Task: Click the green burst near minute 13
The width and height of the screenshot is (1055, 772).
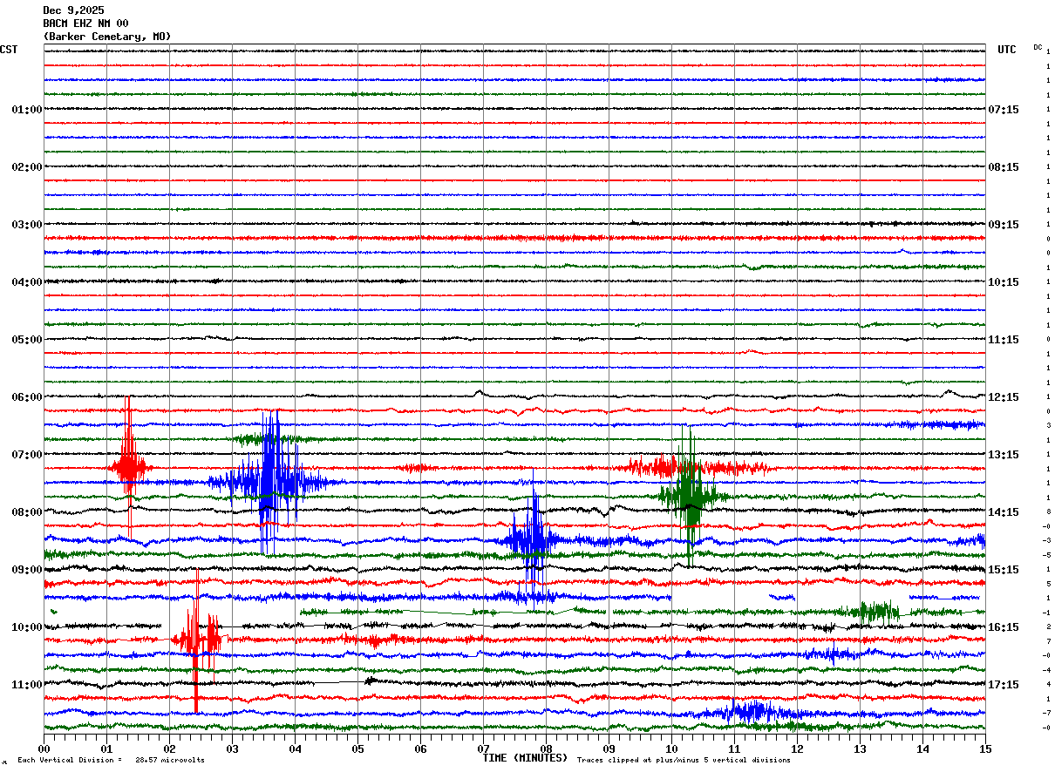Action: 876,611
